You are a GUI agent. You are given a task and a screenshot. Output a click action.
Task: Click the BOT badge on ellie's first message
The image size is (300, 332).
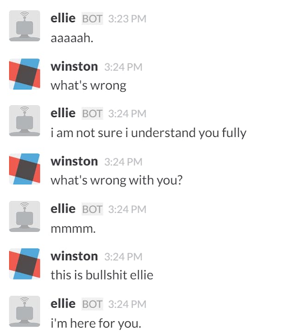pos(92,18)
